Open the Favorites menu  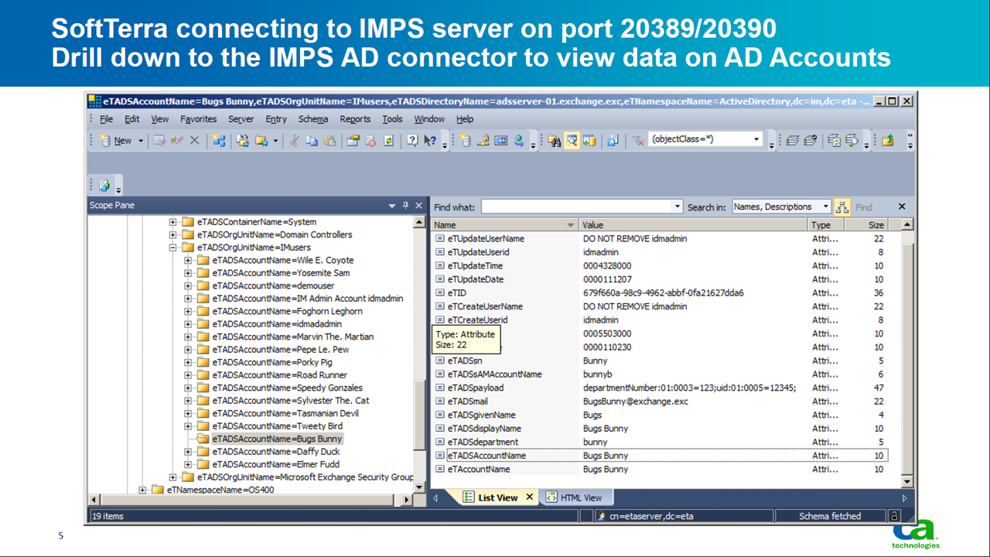(198, 119)
